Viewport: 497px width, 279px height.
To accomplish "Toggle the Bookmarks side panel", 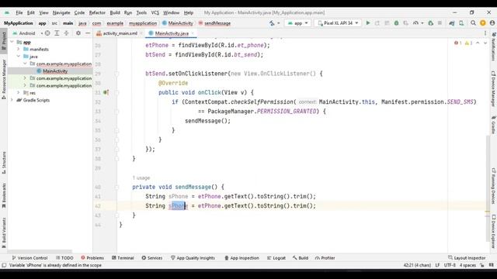I will [4, 195].
